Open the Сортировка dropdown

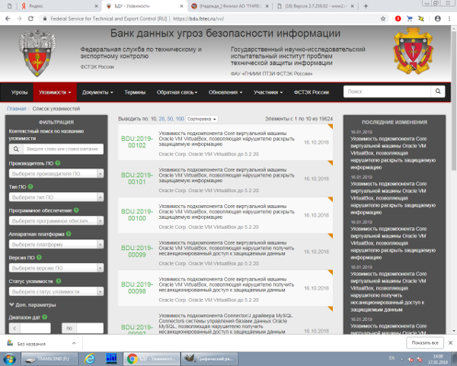(202, 119)
